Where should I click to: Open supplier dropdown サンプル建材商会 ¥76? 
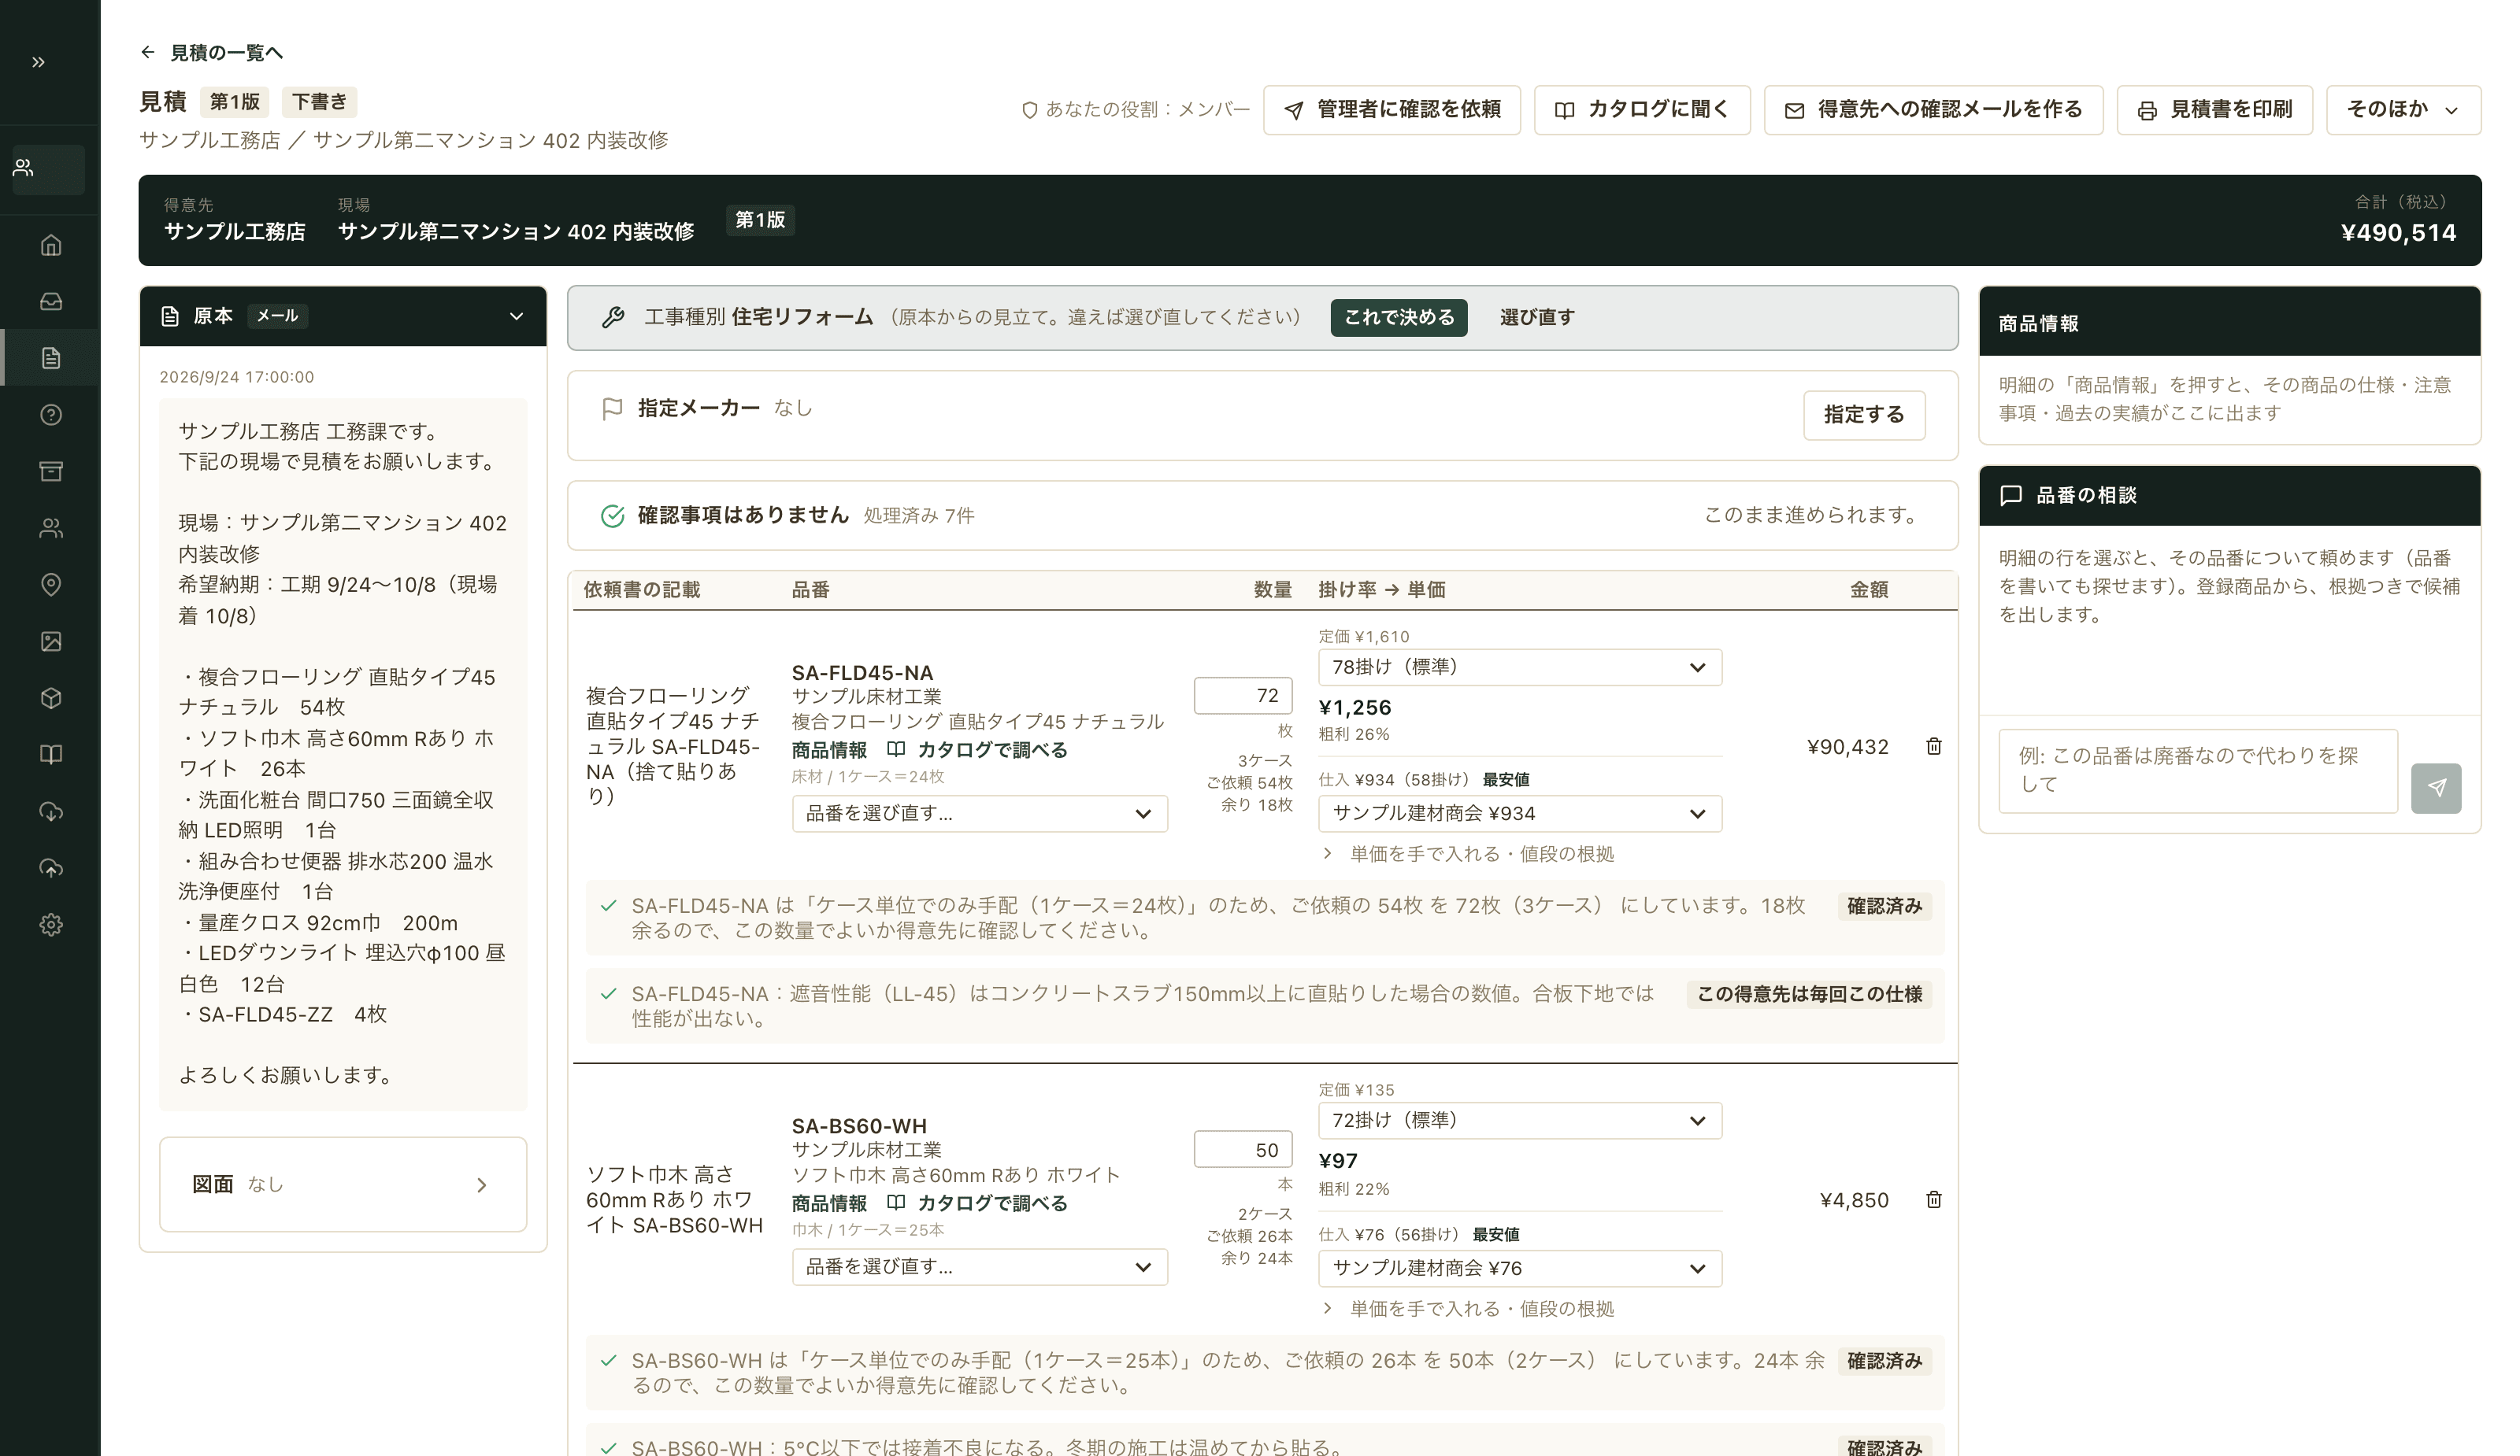click(1519, 1268)
